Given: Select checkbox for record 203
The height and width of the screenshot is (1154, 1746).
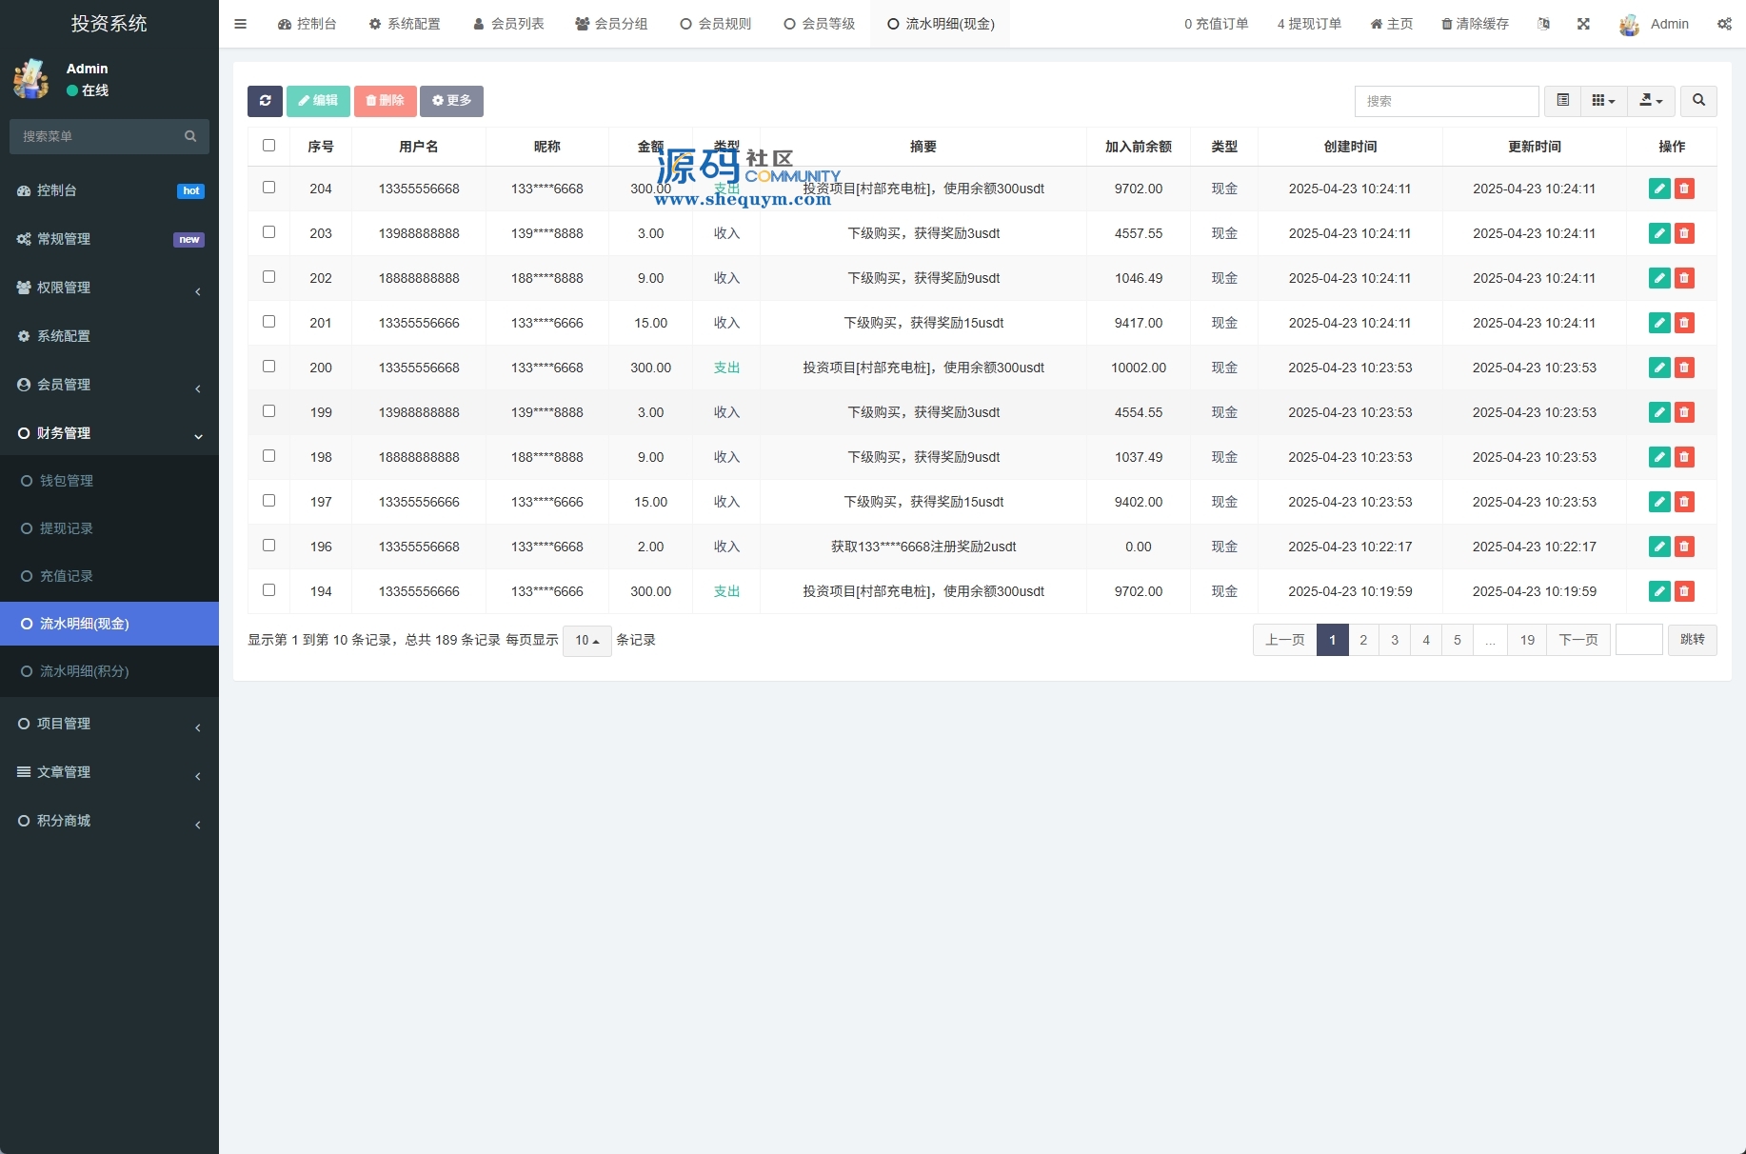Looking at the screenshot, I should pos(268,232).
